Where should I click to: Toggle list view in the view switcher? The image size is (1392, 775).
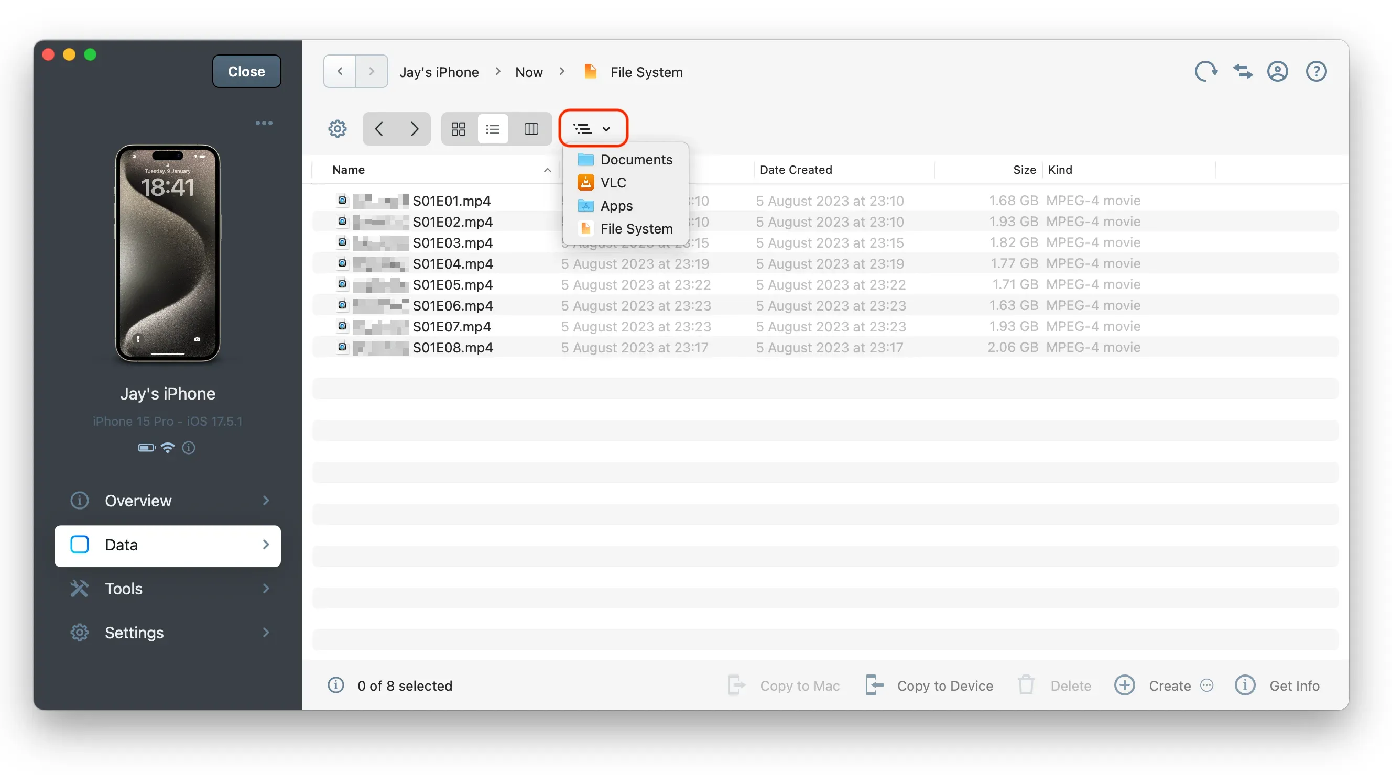492,128
